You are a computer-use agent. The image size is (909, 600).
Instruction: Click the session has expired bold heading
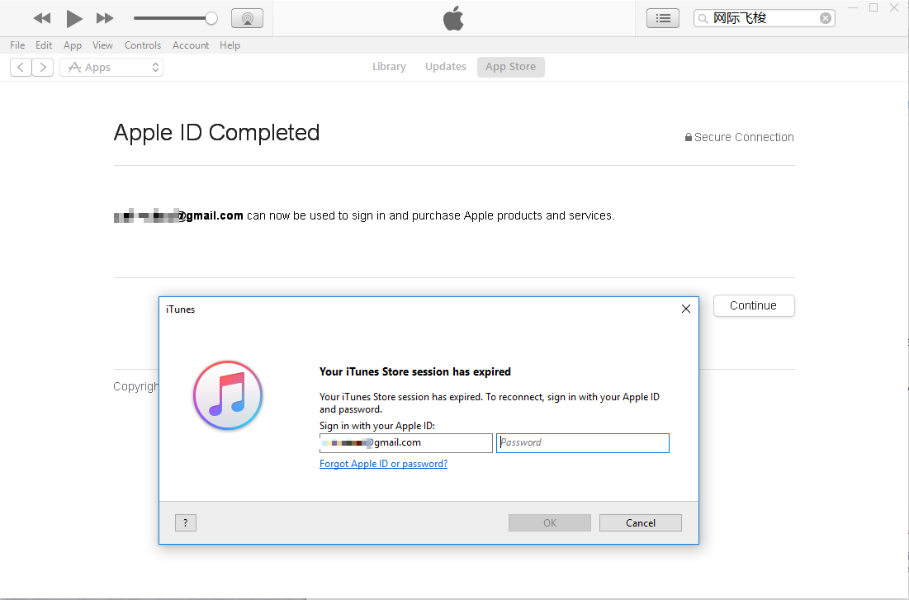tap(415, 371)
